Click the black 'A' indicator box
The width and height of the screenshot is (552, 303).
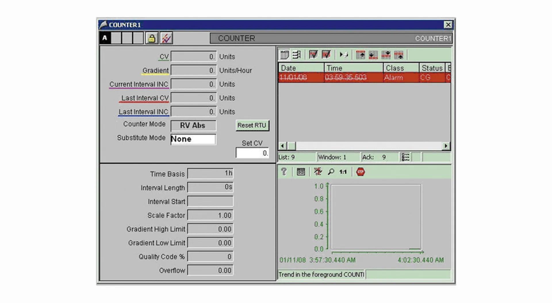tap(105, 38)
